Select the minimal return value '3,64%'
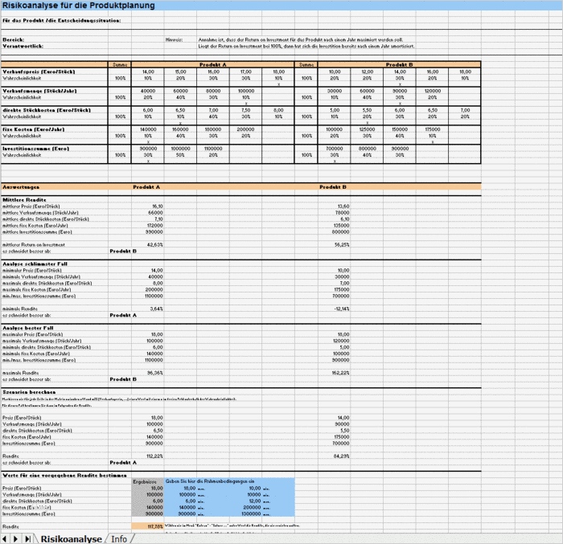563x544 pixels. click(156, 309)
